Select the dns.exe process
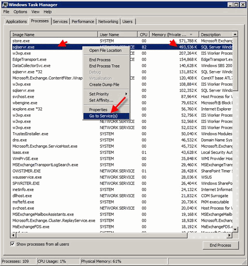Image resolution: width=248 pixels, height=266 pixels. pyautogui.click(x=122, y=140)
